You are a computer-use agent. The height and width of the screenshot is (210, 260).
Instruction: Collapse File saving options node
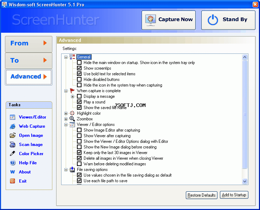[x=66, y=170]
